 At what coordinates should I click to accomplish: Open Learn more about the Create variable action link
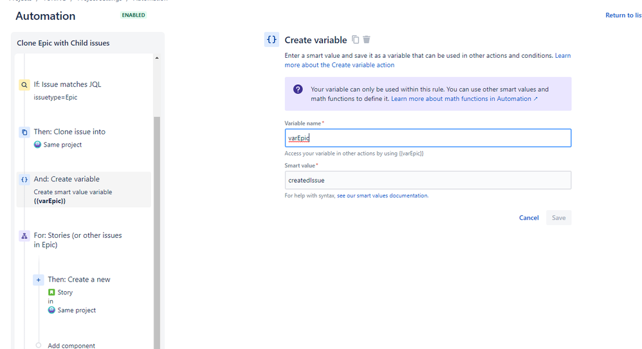click(427, 60)
